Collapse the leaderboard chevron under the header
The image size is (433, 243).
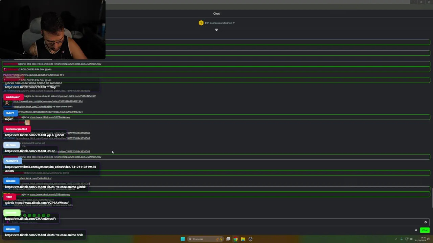click(x=216, y=30)
